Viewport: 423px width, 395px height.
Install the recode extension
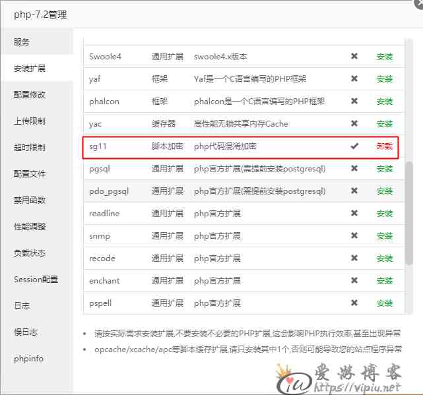(385, 258)
